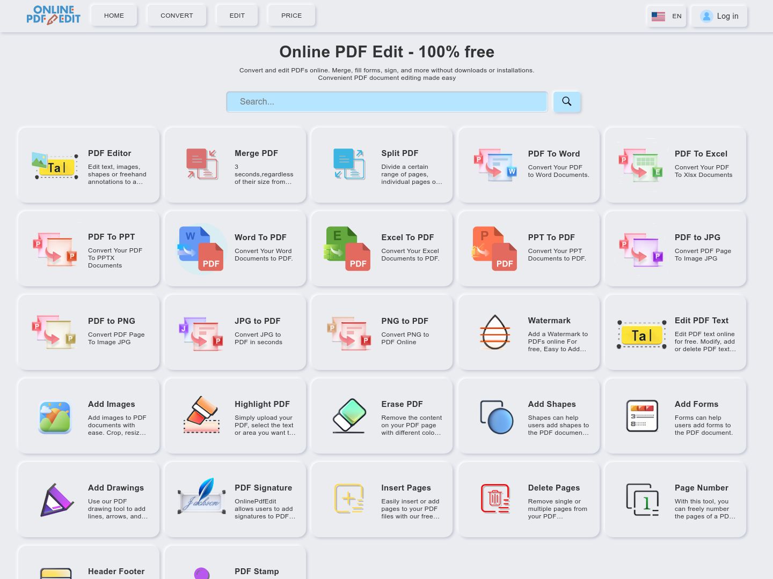The image size is (773, 579).
Task: Click 'Convert PNG to PDF Online' text
Action: coord(405,338)
